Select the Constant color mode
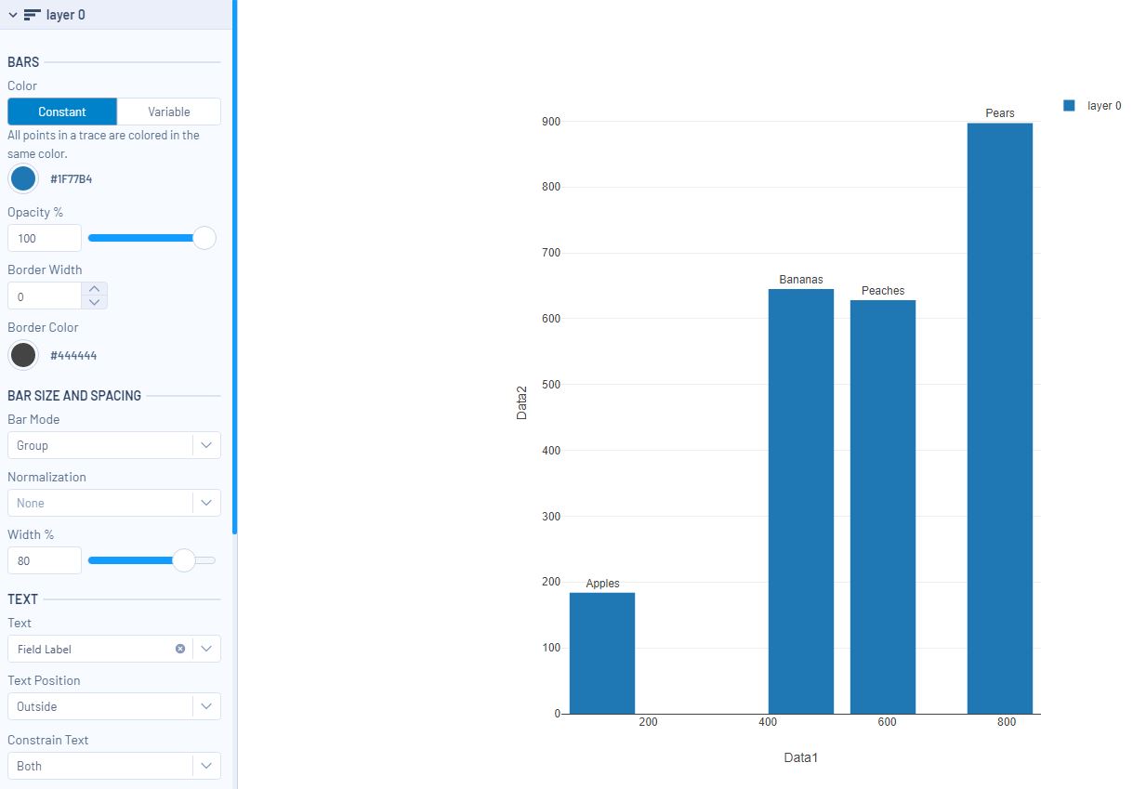 pos(61,111)
